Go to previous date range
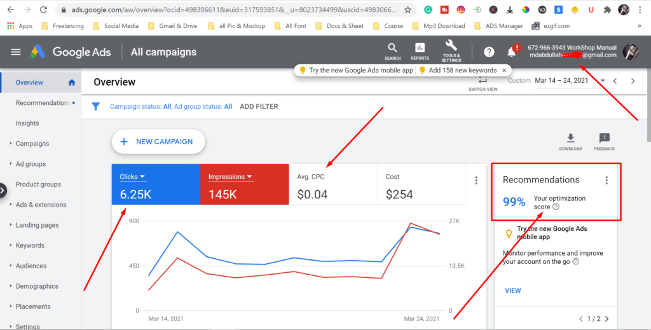The image size is (651, 330). pos(615,81)
